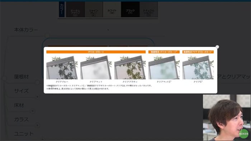The width and height of the screenshot is (251, 141).
Task: Select the クリアマットS roof panel sample image
Action: 164,67
